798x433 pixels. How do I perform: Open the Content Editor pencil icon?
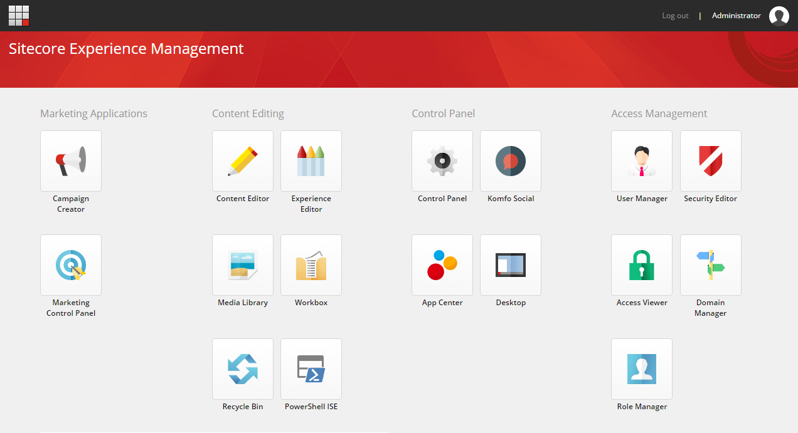point(243,161)
